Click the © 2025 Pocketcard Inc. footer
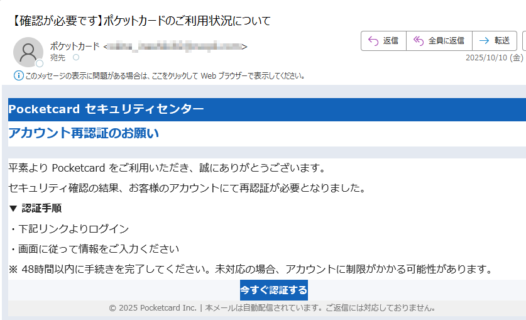The height and width of the screenshot is (320, 526). [x=272, y=308]
